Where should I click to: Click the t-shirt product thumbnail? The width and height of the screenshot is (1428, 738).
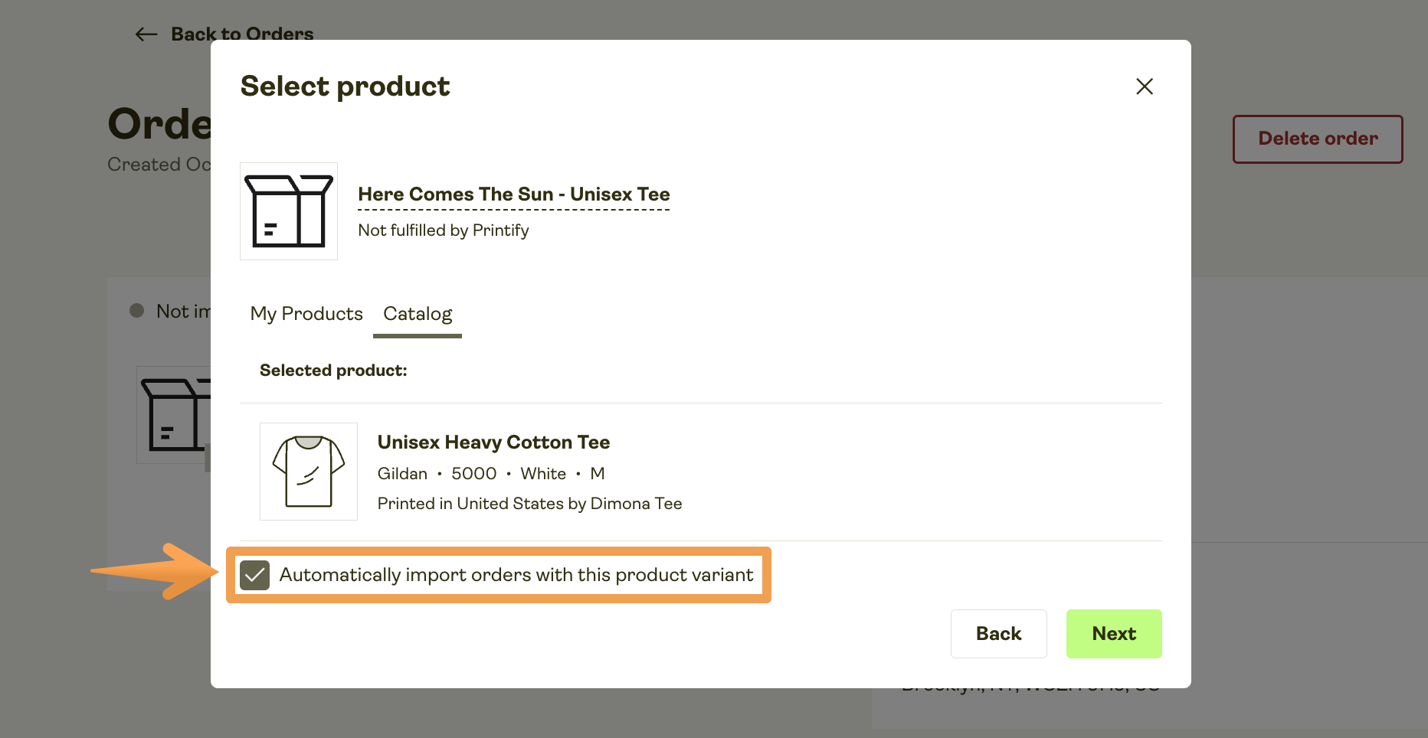(x=309, y=472)
